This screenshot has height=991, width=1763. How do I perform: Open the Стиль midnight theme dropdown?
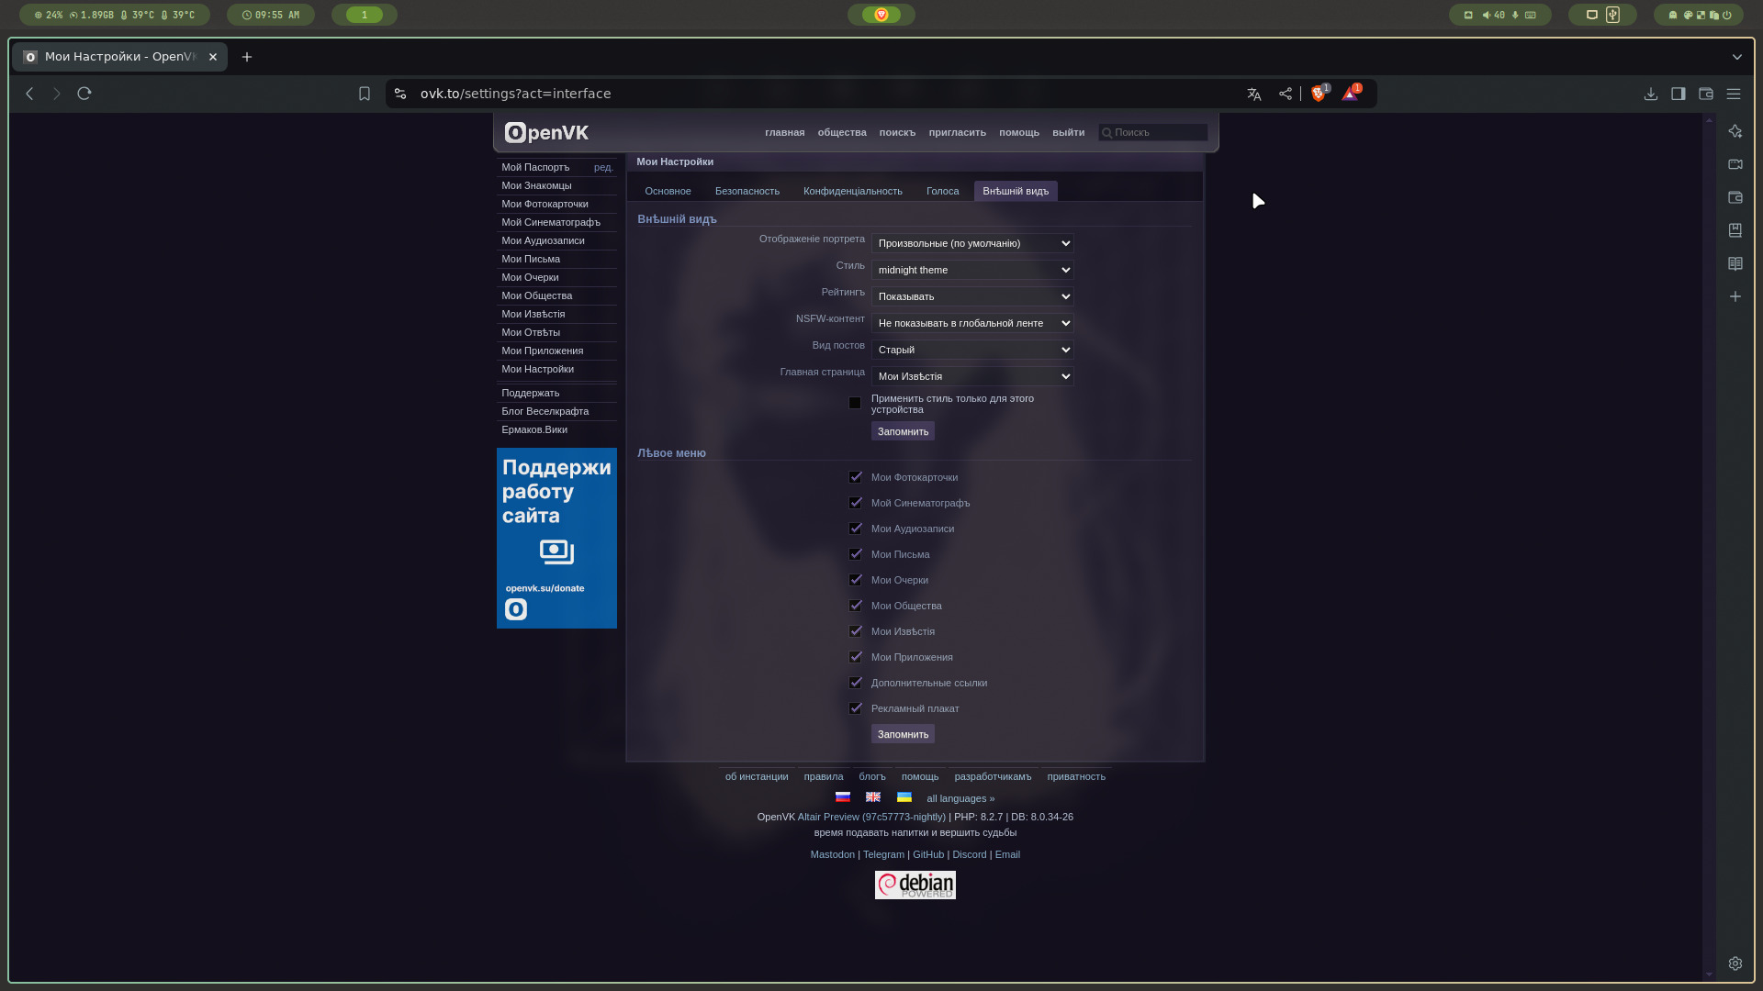[972, 270]
